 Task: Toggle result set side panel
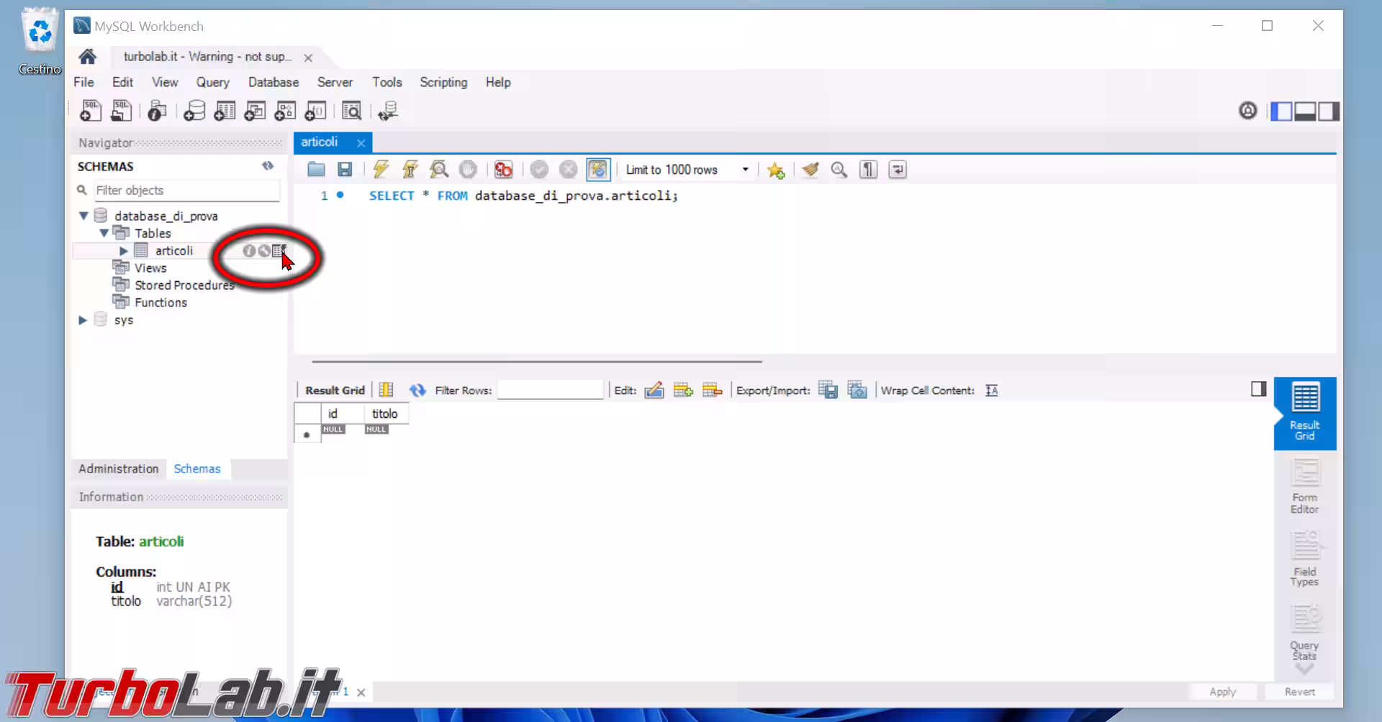point(1258,389)
